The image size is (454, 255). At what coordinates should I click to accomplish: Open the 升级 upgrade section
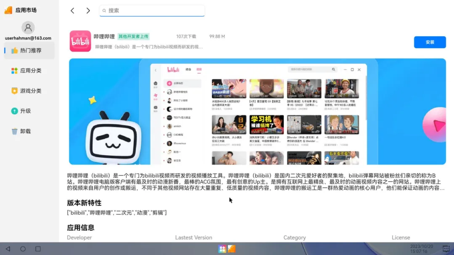[x=29, y=111]
